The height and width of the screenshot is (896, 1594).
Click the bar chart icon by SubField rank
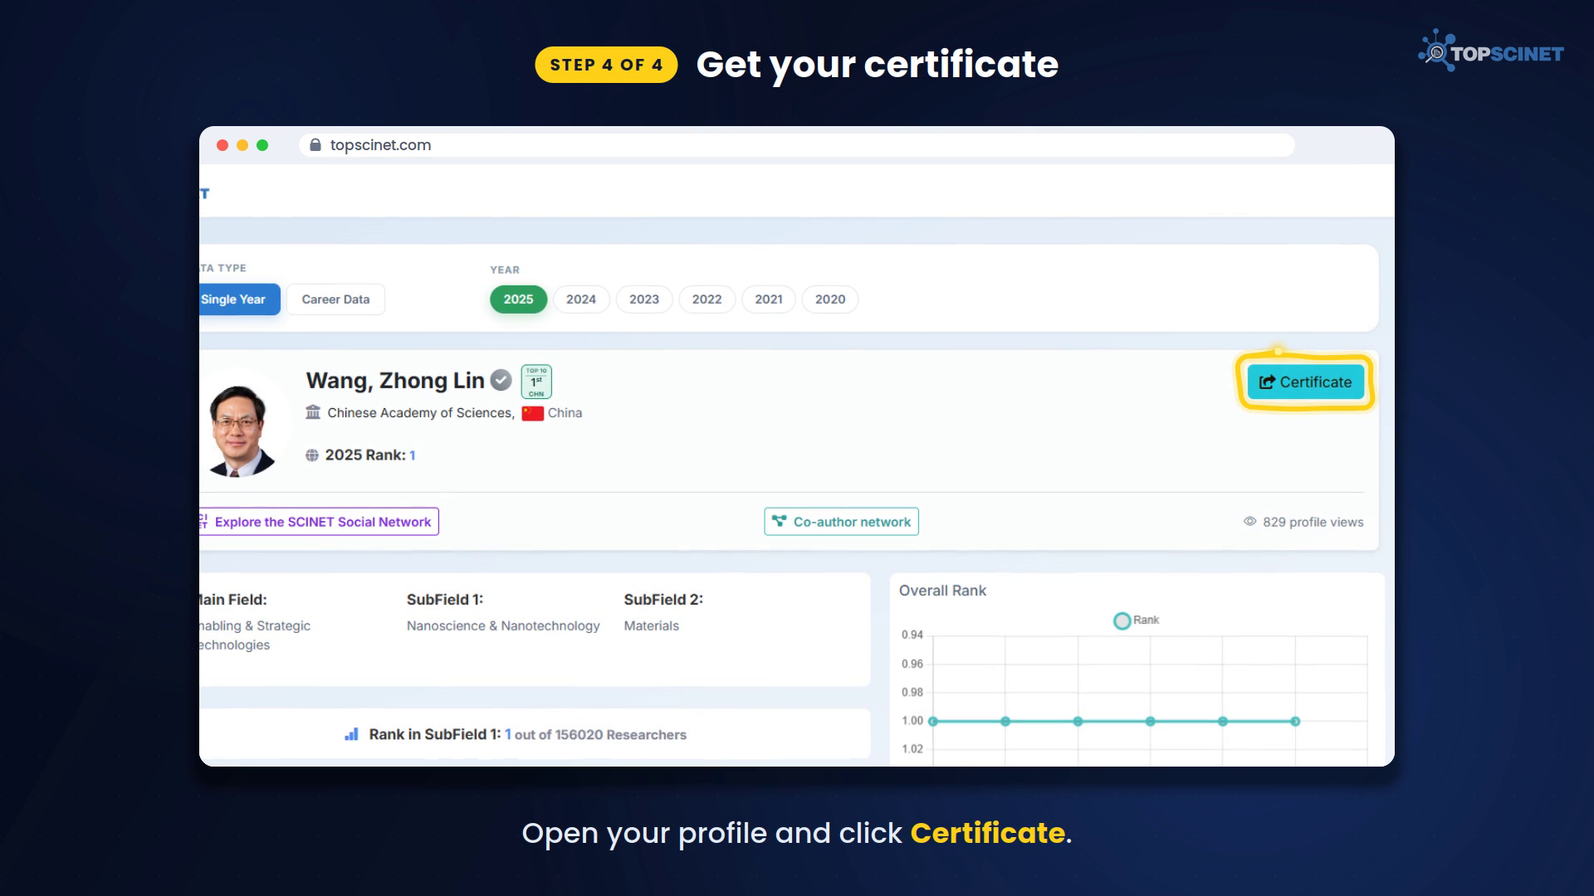tap(351, 734)
